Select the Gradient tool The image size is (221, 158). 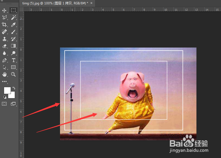tap(13, 46)
